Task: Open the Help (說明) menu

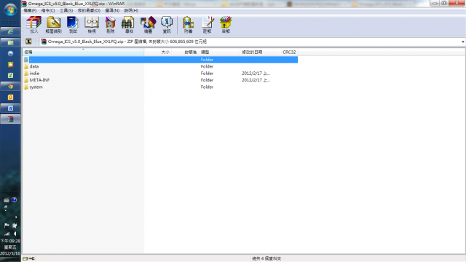Action: point(131,10)
